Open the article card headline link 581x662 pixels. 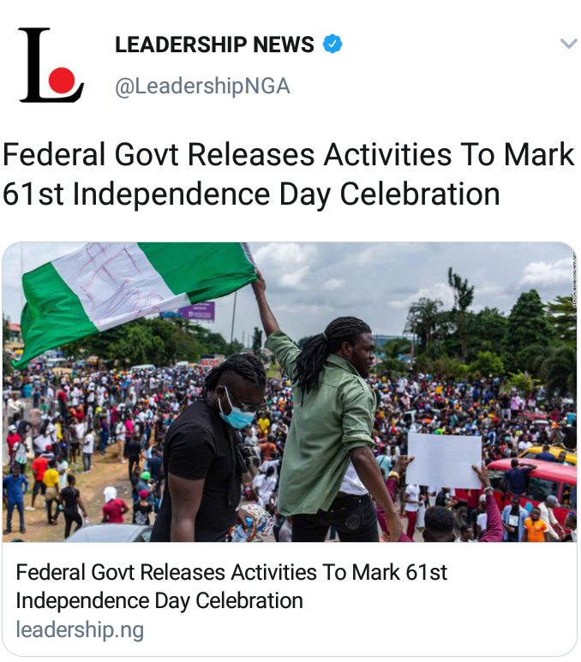pos(231,587)
